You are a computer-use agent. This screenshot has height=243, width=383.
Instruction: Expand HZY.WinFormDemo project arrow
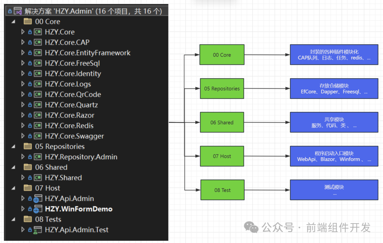coord(23,209)
